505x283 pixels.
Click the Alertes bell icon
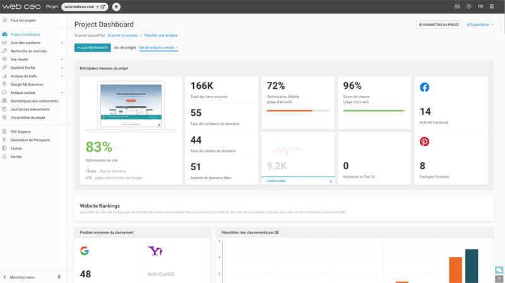(x=4, y=156)
